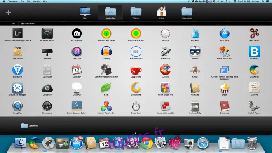Launch Batch Photos Lite

[x=225, y=52]
